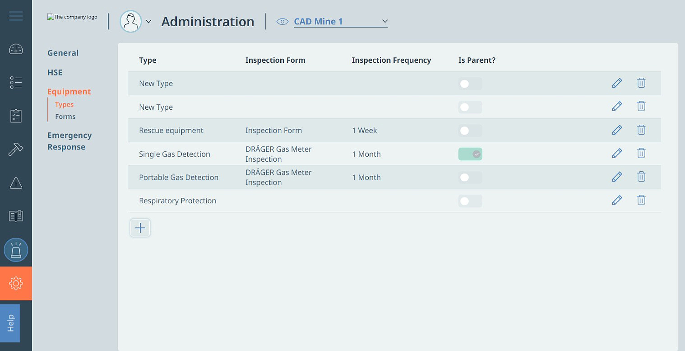Click the Administration page title

pos(208,22)
